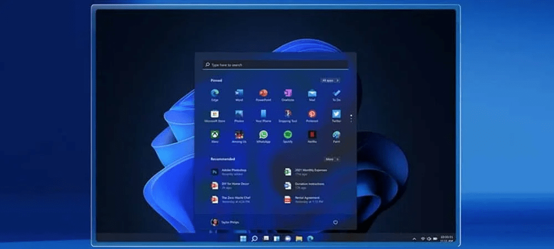Launch Netflix from the pinned apps

click(312, 137)
